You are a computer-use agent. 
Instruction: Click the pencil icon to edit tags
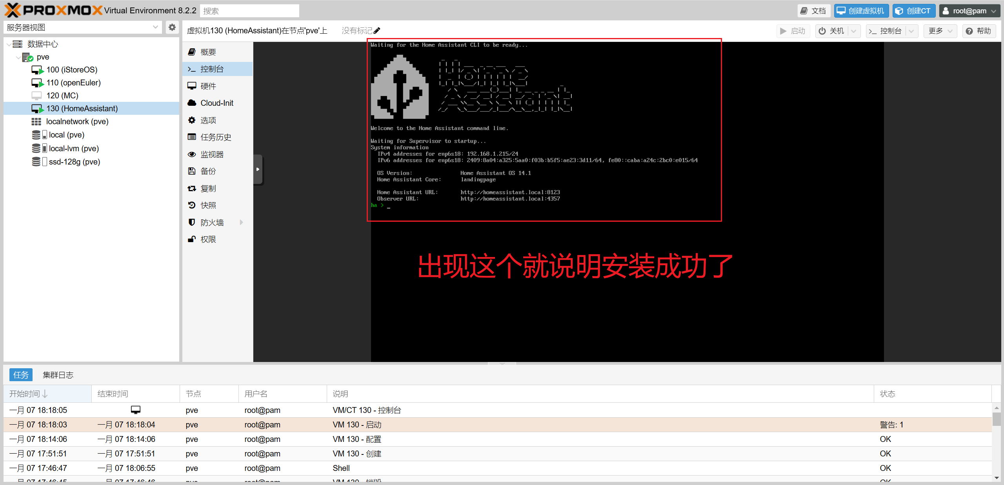[x=377, y=31]
